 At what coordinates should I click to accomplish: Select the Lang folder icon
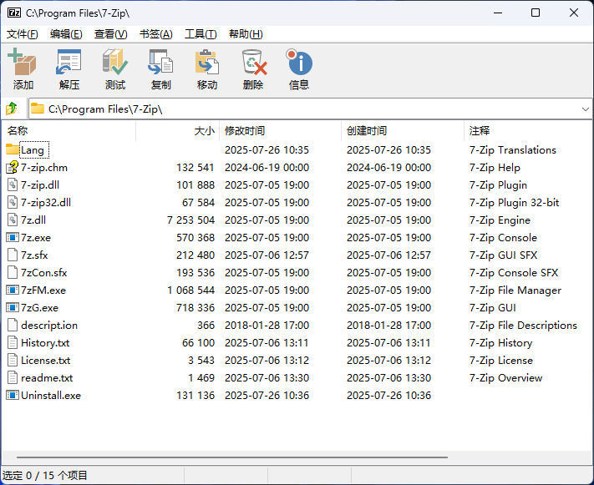13,149
